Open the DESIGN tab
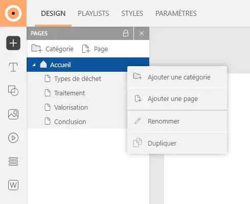Screen dimensions: 250x204 point(53,13)
